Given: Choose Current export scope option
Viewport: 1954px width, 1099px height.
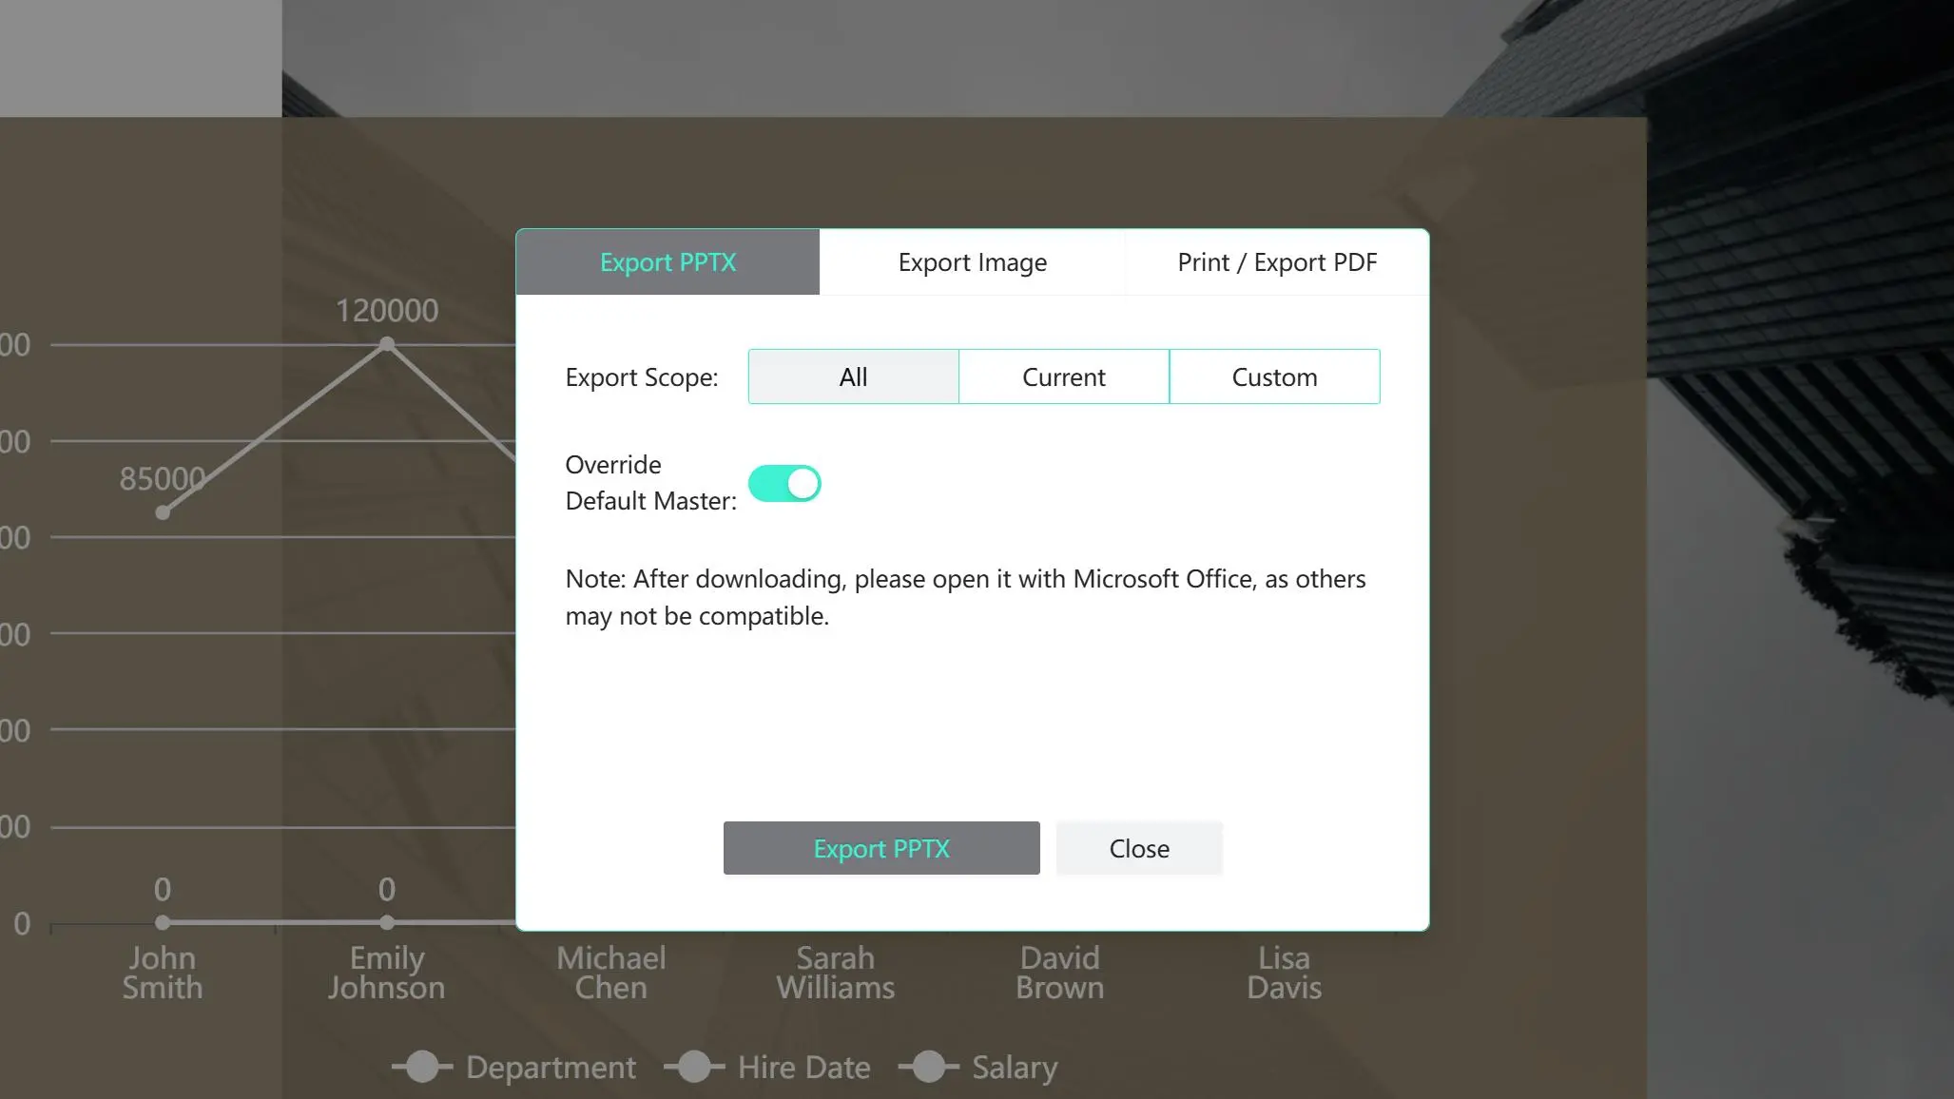Looking at the screenshot, I should tap(1063, 377).
